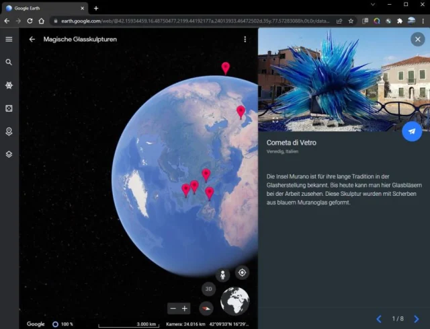Drop Pegman for Street View
Screen dimensions: 430x329
(x=222, y=274)
